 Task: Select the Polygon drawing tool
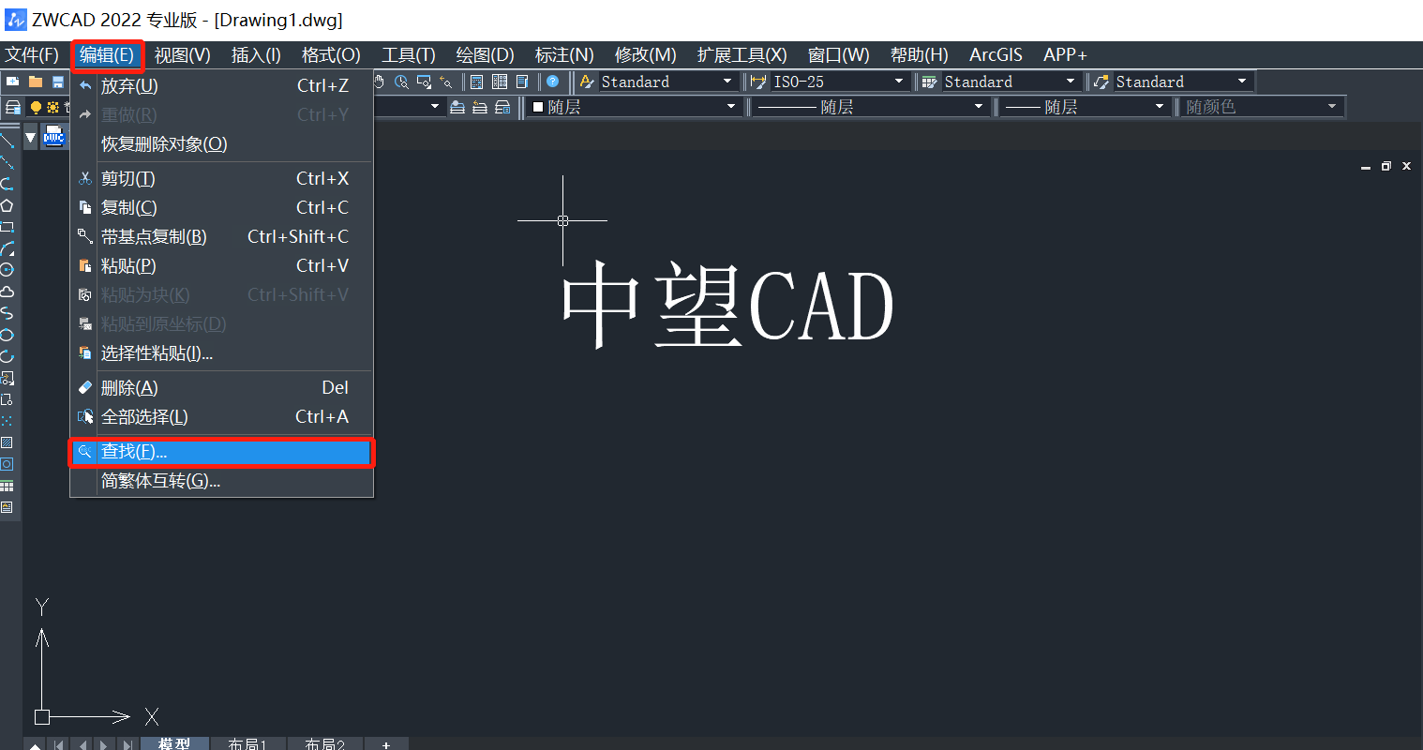click(7, 205)
